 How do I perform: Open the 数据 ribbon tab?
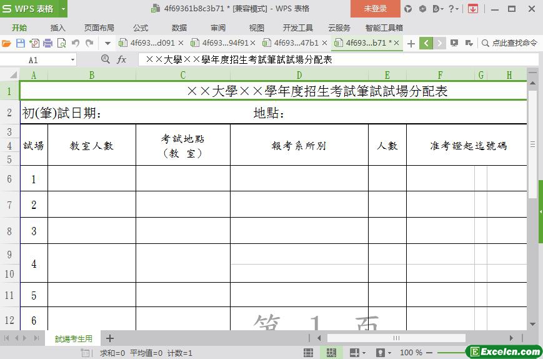[x=179, y=28]
